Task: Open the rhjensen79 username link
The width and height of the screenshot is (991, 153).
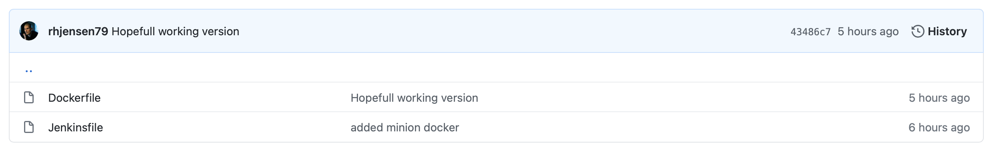Action: (78, 31)
